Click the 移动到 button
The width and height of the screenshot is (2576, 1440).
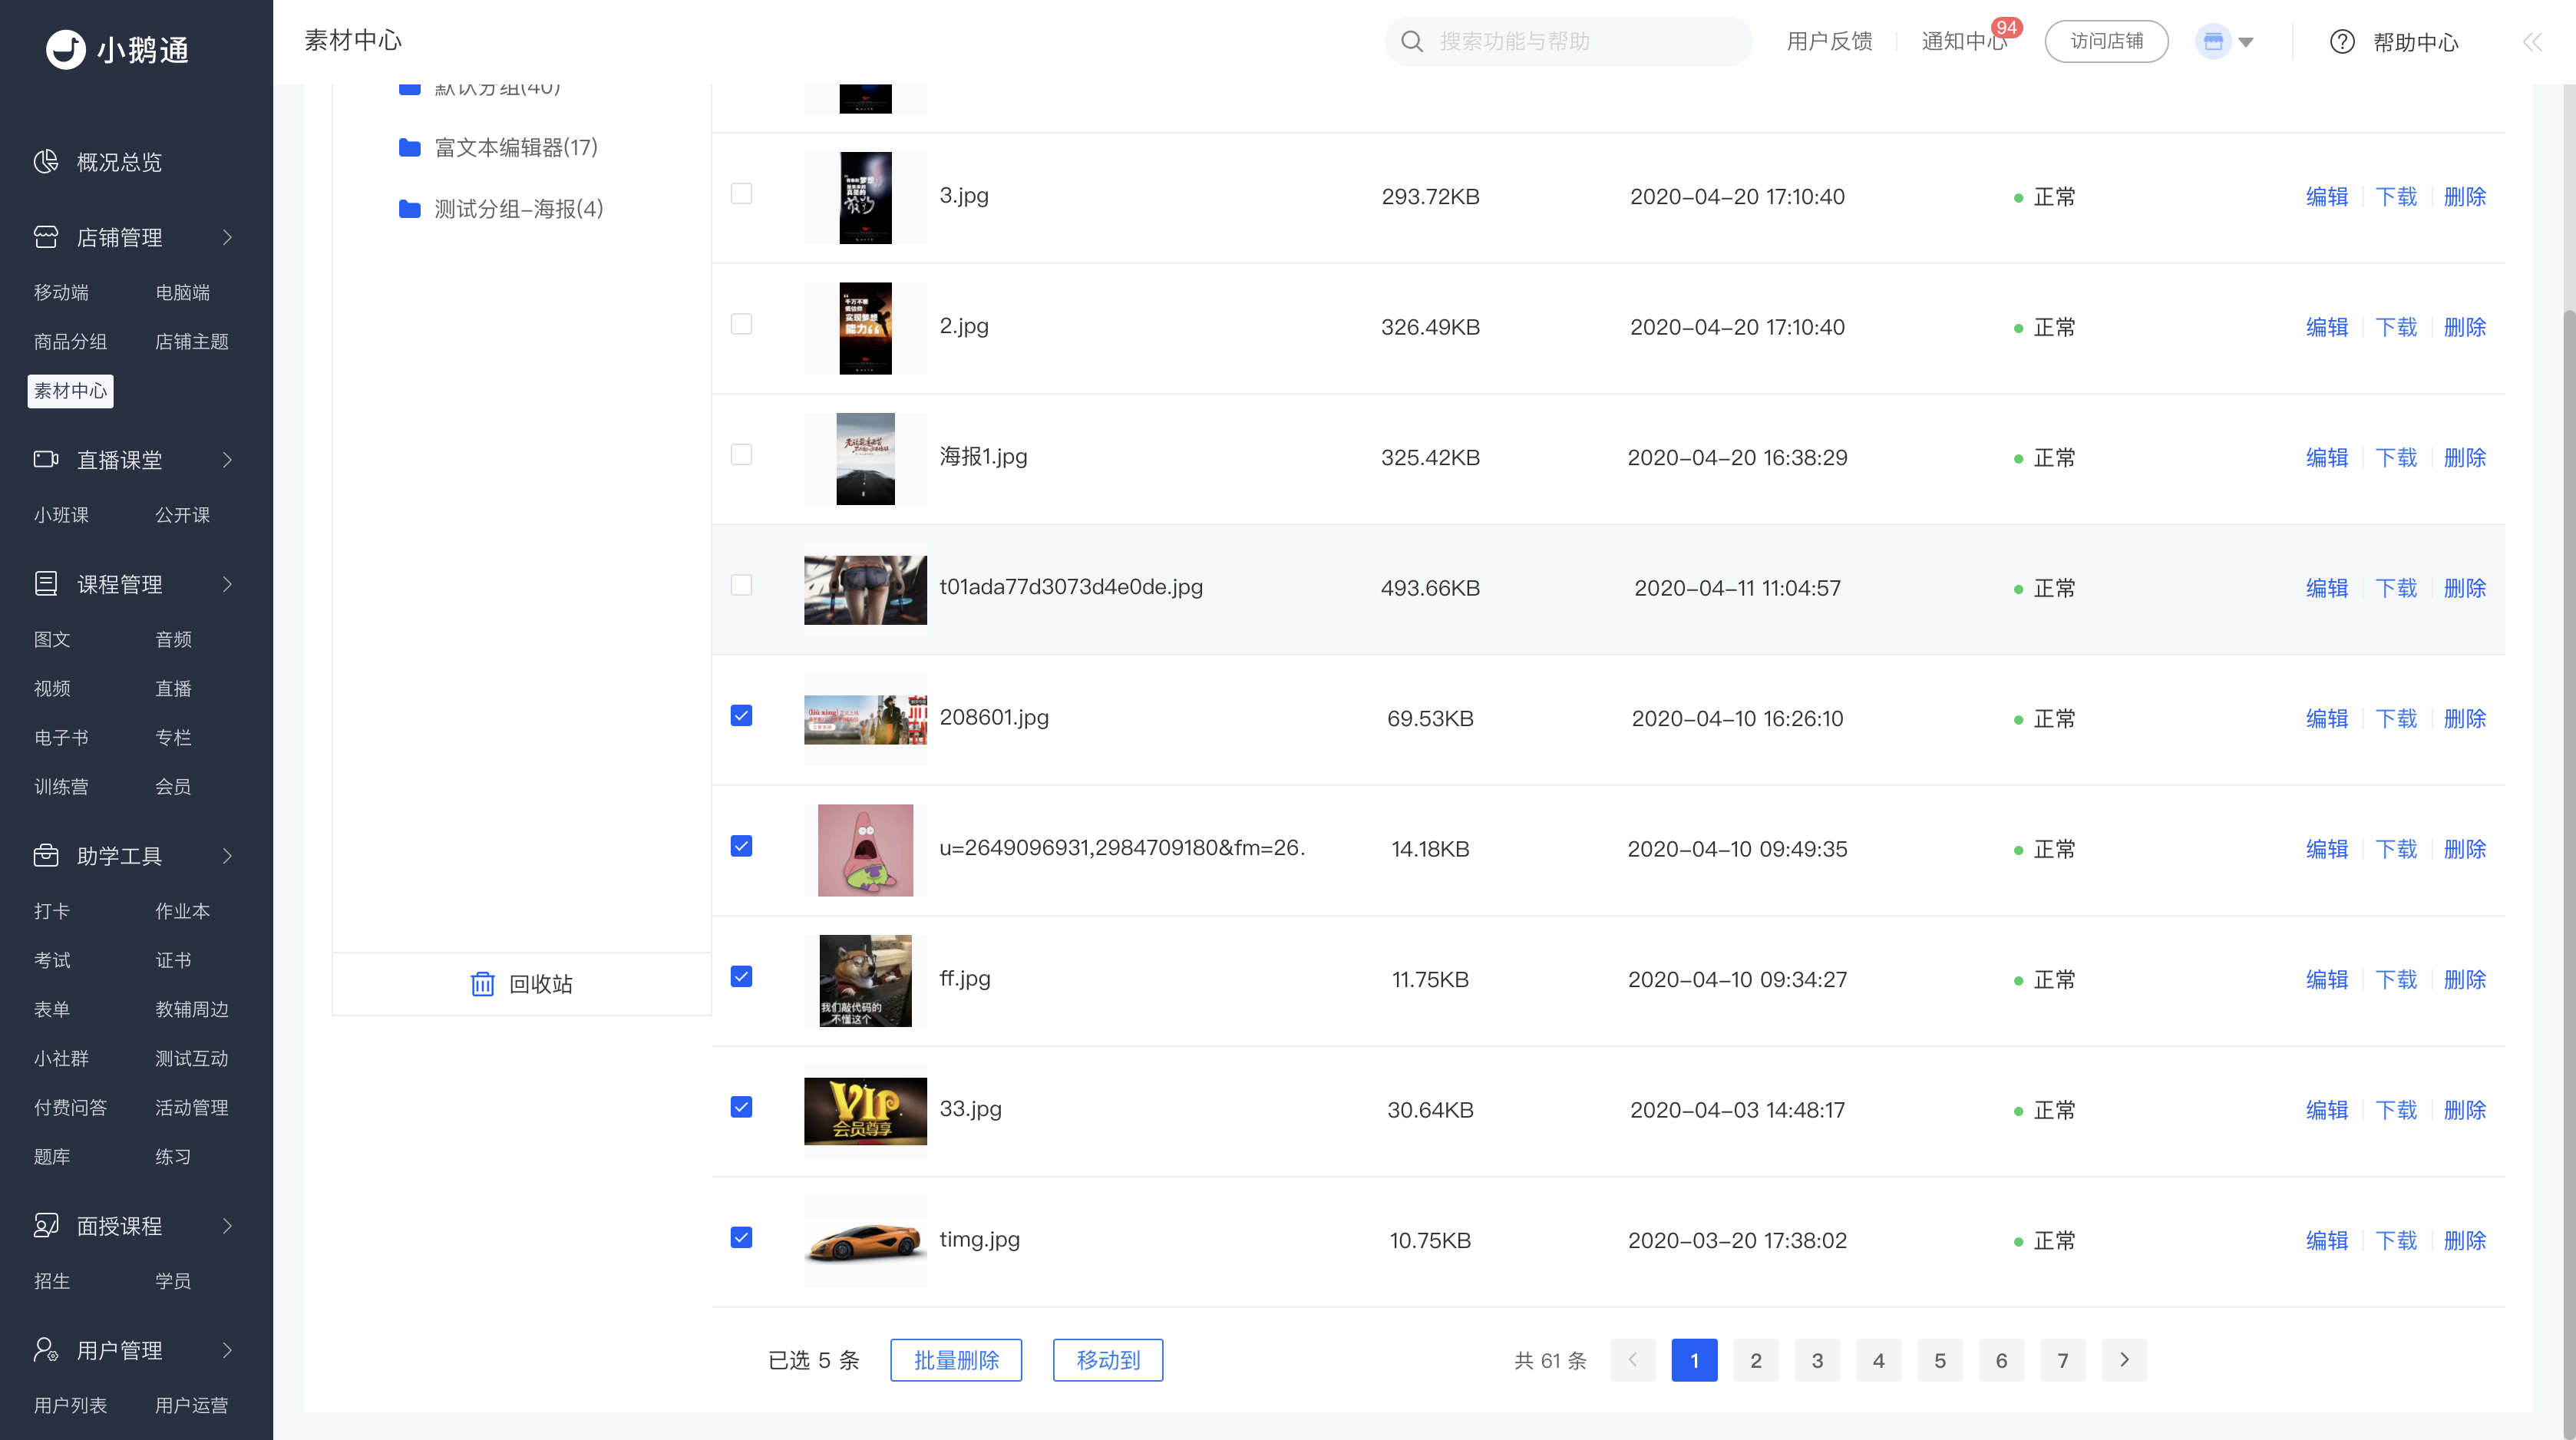(1108, 1360)
